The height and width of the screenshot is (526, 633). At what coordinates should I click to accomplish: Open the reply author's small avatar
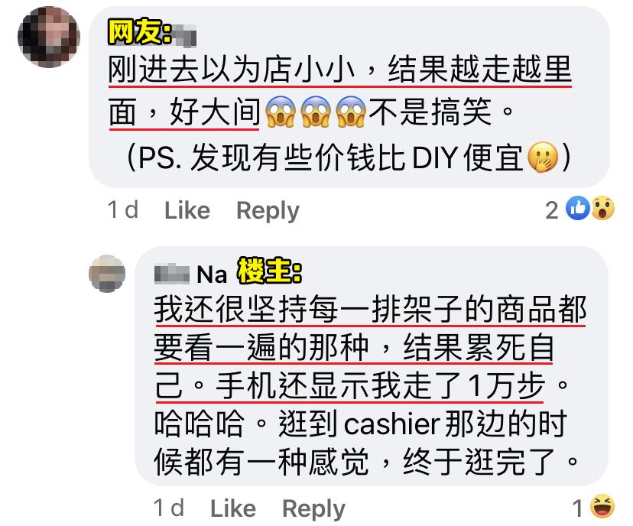[x=107, y=273]
